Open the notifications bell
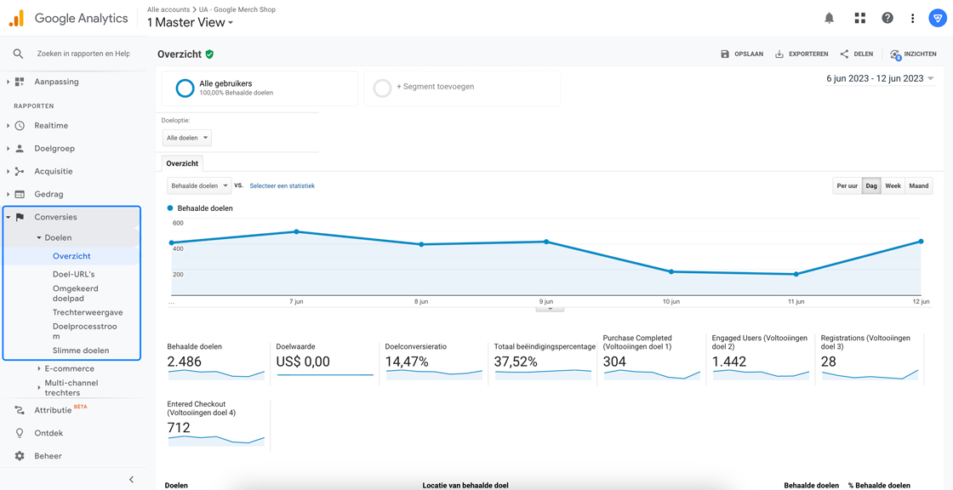Image resolution: width=953 pixels, height=490 pixels. pos(829,18)
